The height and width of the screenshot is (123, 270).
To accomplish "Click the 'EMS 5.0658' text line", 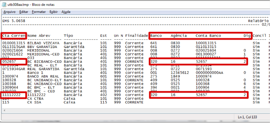I will pos(14,21).
